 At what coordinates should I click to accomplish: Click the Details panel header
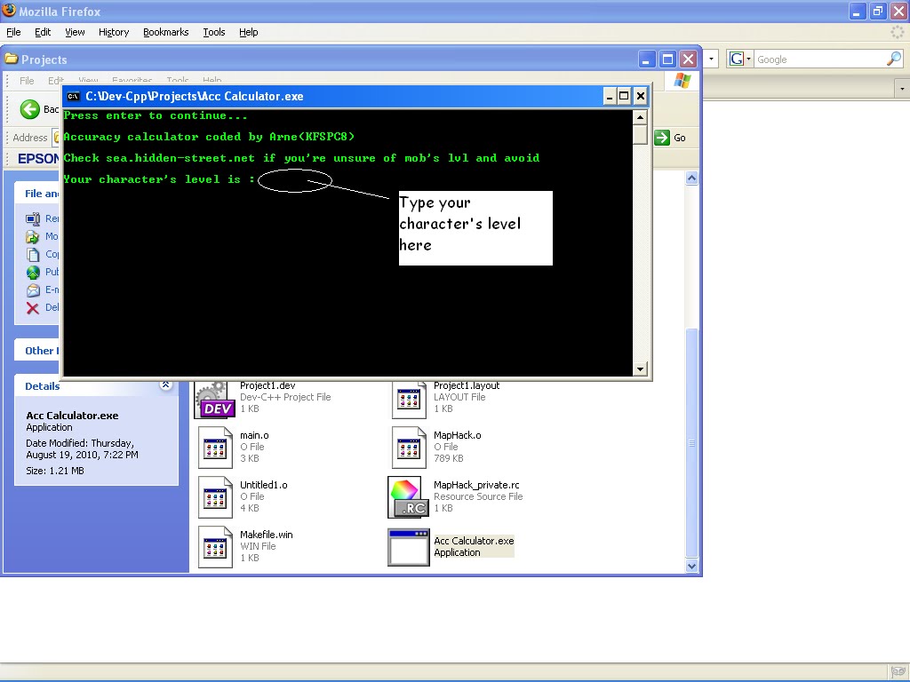pyautogui.click(x=96, y=386)
